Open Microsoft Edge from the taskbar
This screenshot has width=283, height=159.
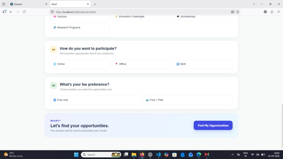(x=199, y=155)
